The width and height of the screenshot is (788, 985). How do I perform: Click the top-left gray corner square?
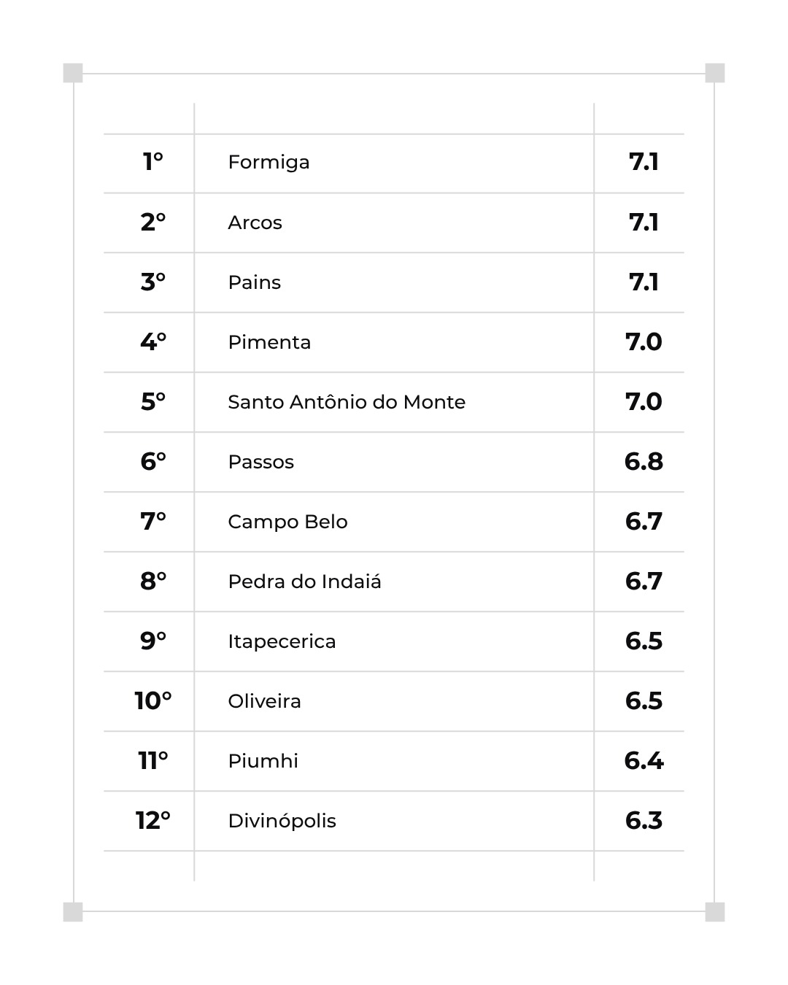click(73, 73)
